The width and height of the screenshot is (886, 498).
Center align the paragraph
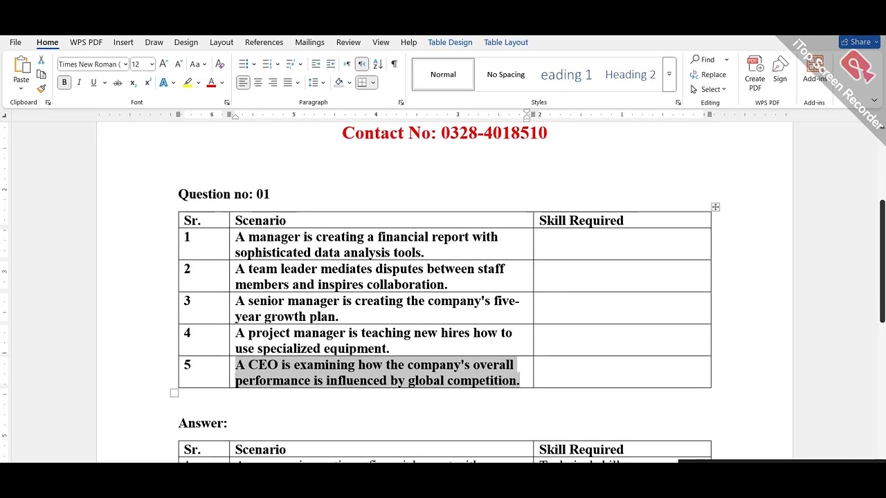[258, 83]
